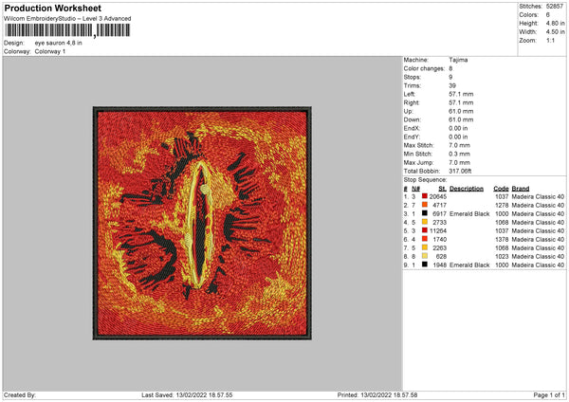Click the pale yellow swatch in stop row 8
The image size is (569, 402).
[x=425, y=256]
